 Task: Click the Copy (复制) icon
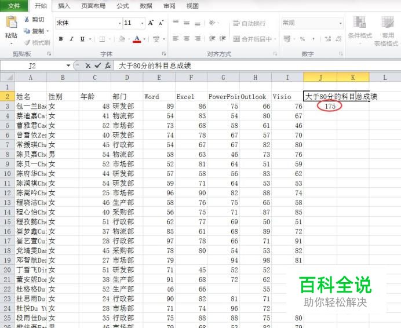tap(27, 31)
